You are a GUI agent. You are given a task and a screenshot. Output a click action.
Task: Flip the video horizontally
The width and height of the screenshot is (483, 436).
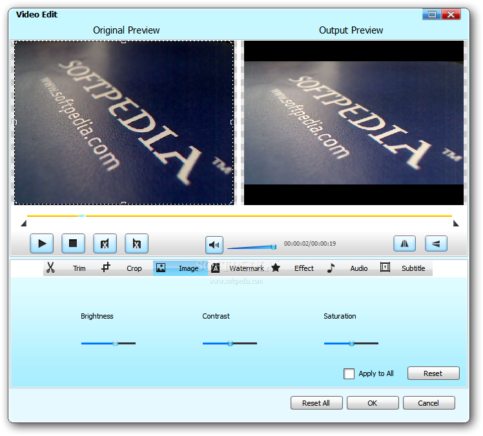coord(404,244)
